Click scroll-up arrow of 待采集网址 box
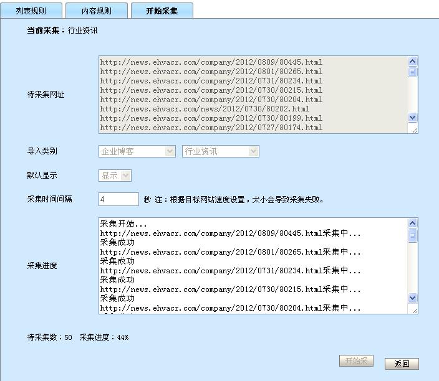The image size is (439, 381). (412, 61)
